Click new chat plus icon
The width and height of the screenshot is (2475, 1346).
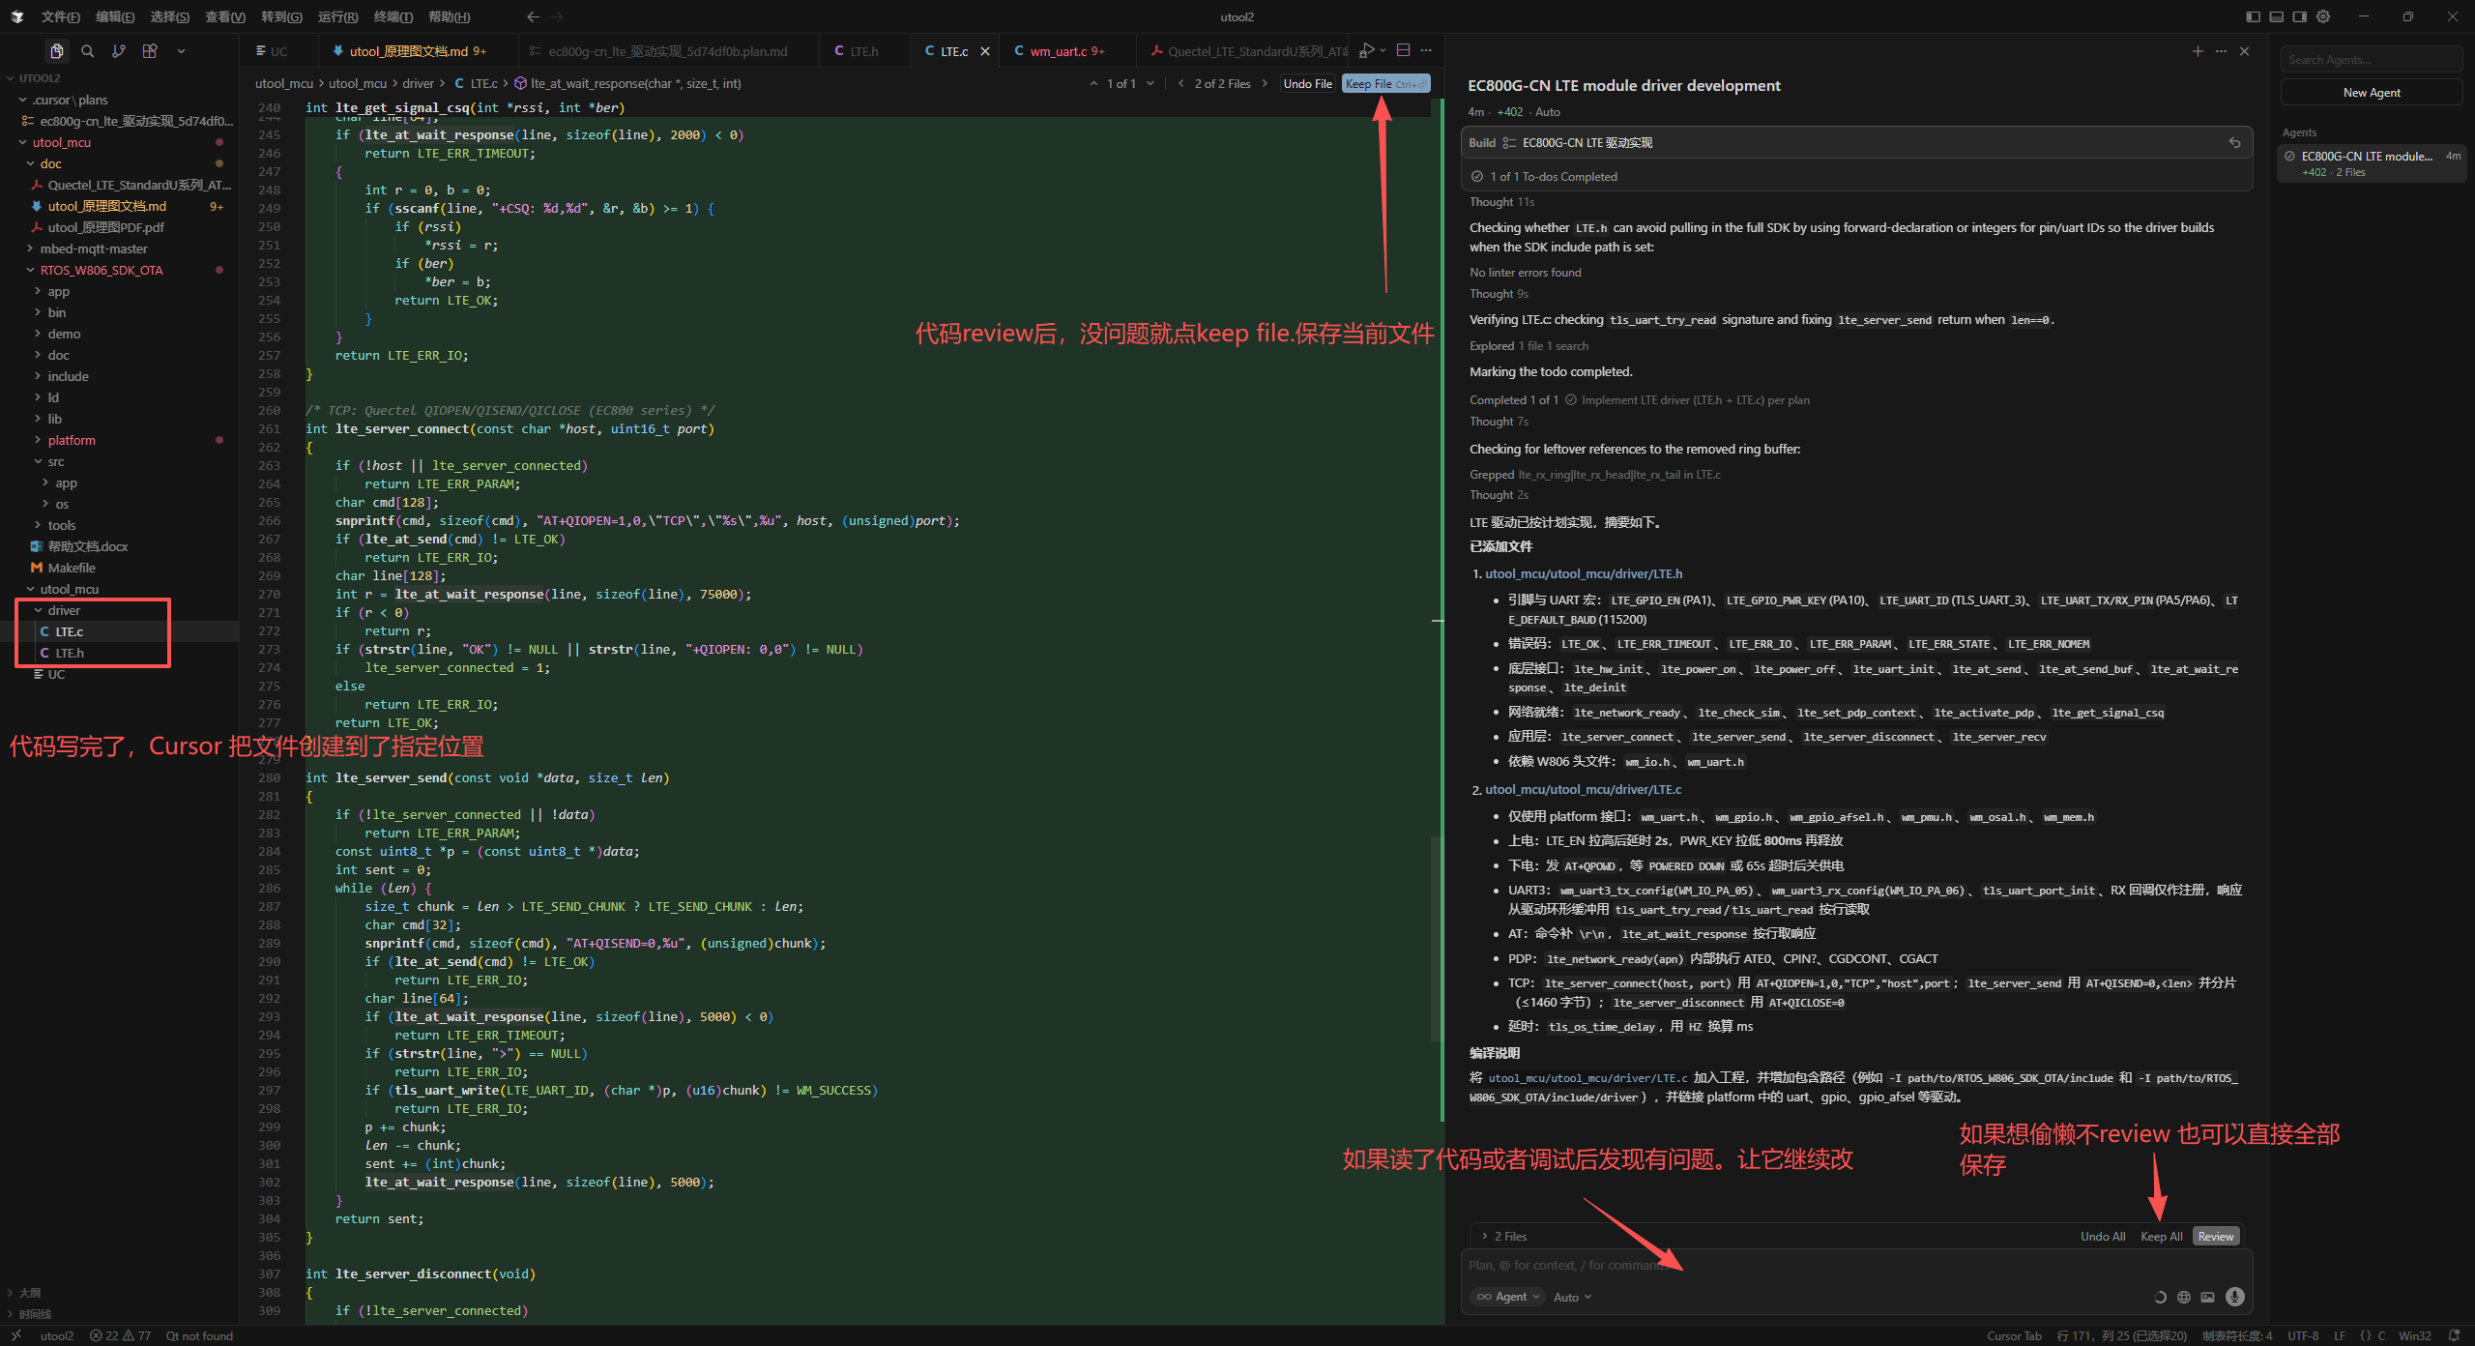click(2198, 51)
